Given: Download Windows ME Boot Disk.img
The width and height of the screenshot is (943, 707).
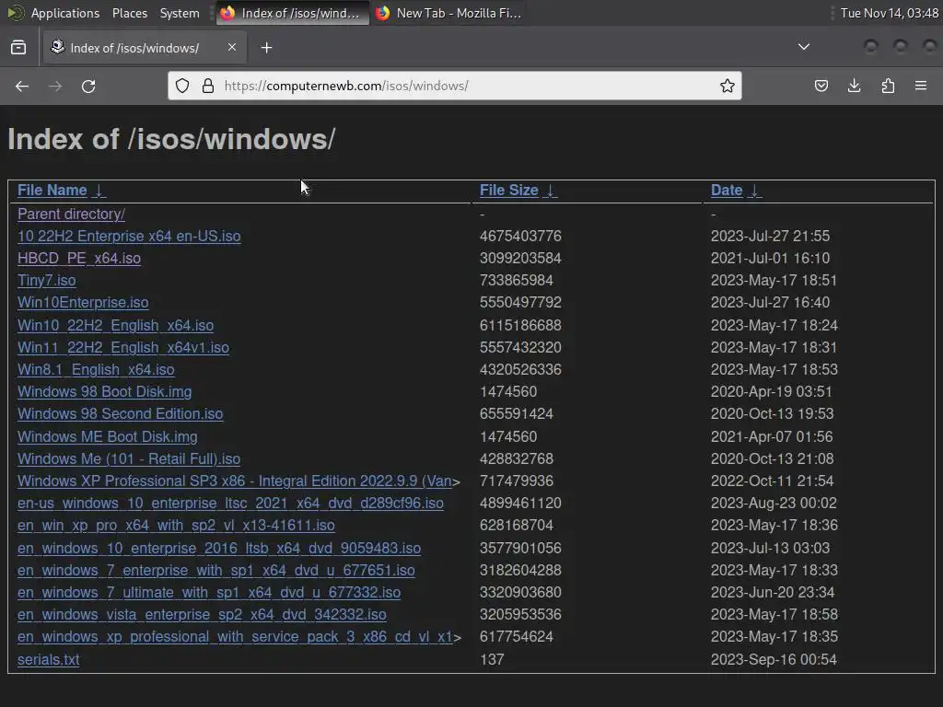Looking at the screenshot, I should click(x=107, y=437).
